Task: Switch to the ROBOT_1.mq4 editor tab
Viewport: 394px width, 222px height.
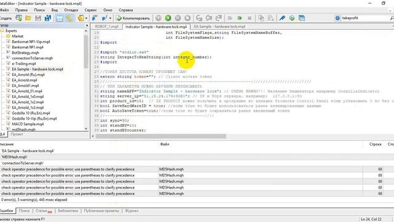Action: (107, 27)
